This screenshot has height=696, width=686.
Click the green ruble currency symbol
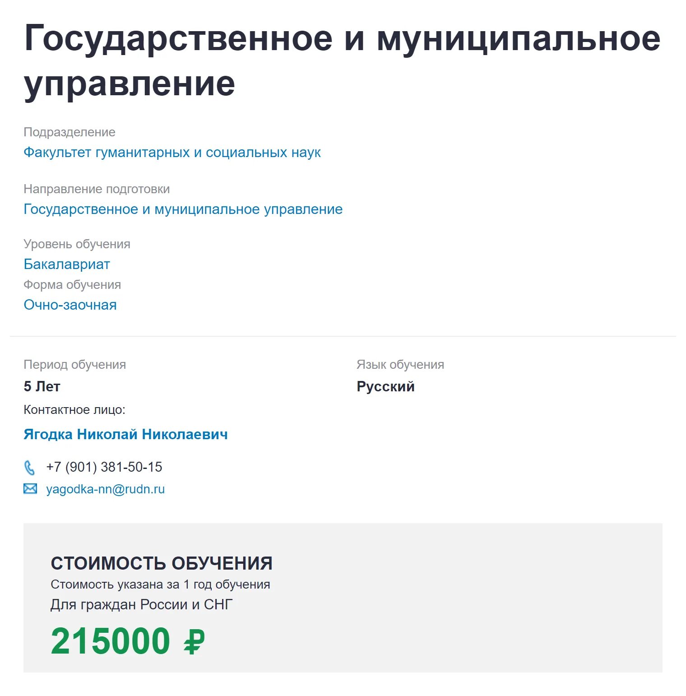pyautogui.click(x=194, y=641)
